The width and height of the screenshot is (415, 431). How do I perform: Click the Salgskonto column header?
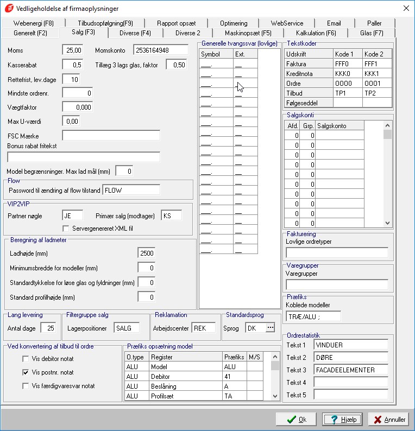click(x=339, y=125)
